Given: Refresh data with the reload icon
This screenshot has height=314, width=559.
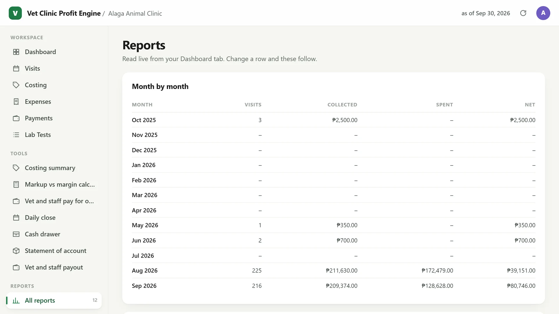Looking at the screenshot, I should 523,13.
